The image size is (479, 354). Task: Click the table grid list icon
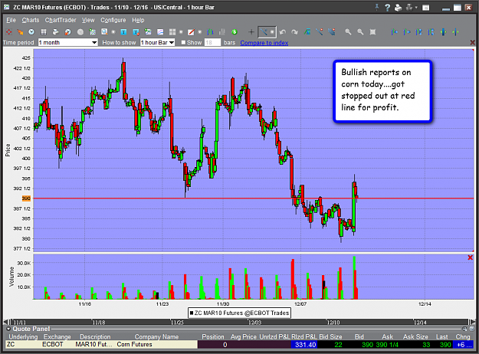44,31
